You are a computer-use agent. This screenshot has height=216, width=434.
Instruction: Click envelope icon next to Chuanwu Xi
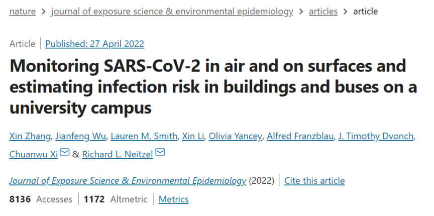coord(65,153)
